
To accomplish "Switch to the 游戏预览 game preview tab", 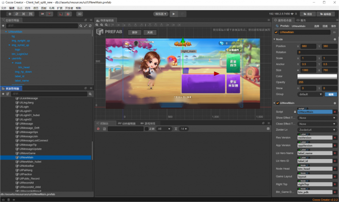I will pyautogui.click(x=148, y=123).
